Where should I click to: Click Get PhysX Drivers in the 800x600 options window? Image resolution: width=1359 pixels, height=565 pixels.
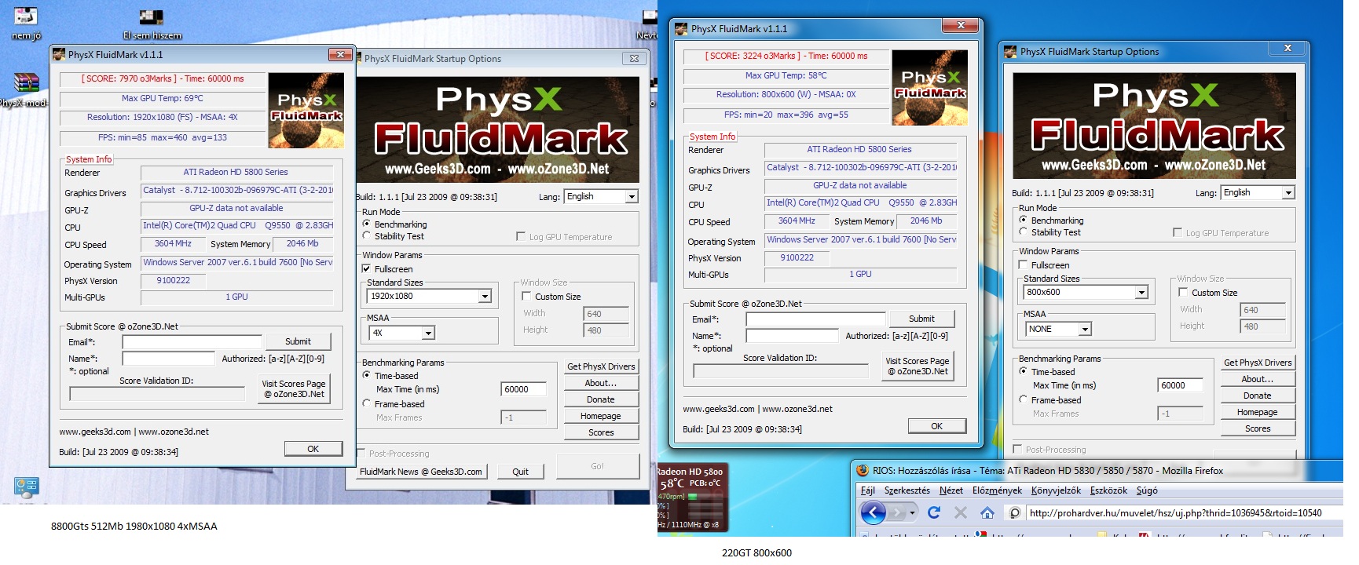1258,363
